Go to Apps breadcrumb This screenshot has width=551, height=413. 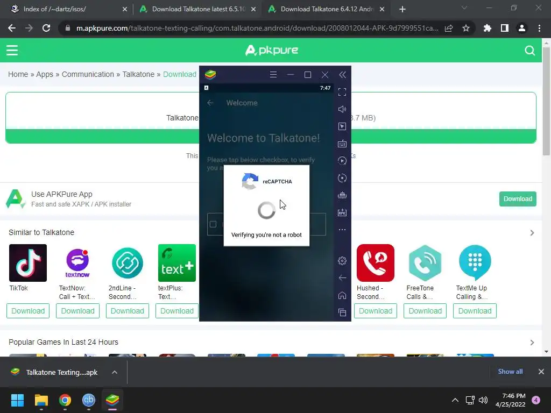point(45,74)
